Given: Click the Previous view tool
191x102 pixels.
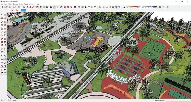Looking at the screenshot, I should click(x=5, y=66).
